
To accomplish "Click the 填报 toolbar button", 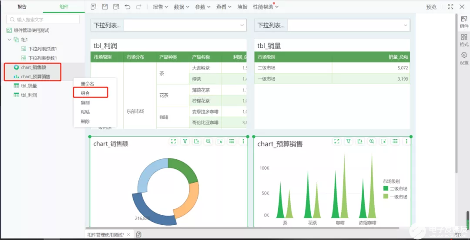I will click(242, 7).
